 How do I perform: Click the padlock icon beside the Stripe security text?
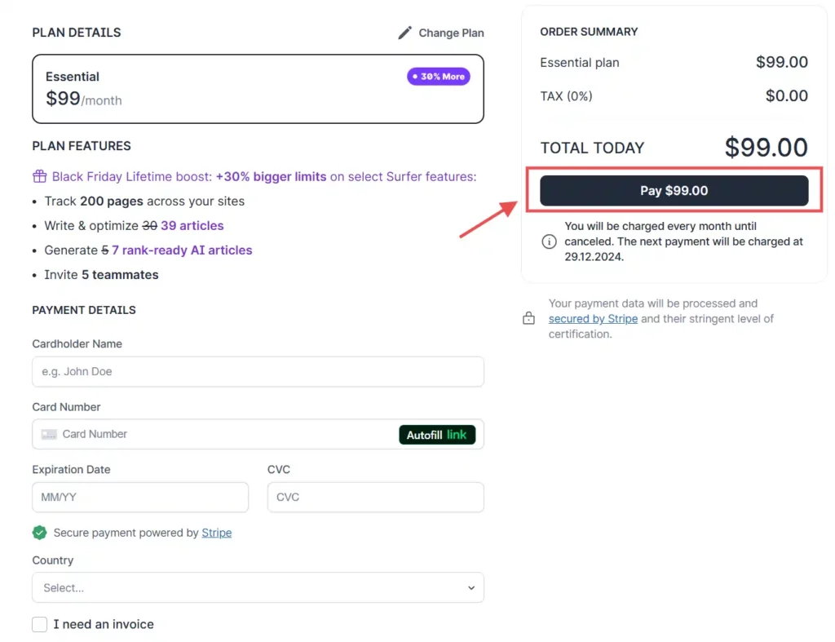(x=528, y=318)
